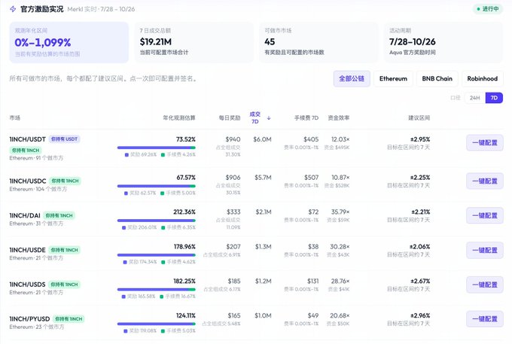Click the 你持有 1INCH badge under 1INCH/USDT

coord(26,150)
